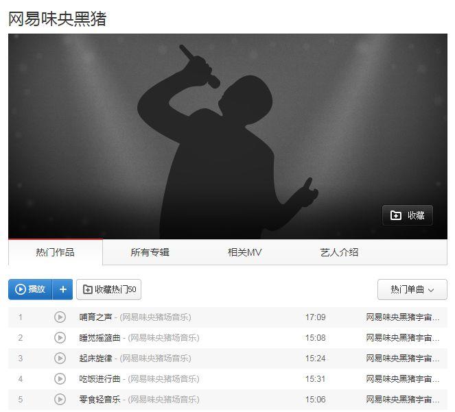The width and height of the screenshot is (455, 412).
Task: Open album link in row 5 零食轻音乐
Action: coord(402,400)
